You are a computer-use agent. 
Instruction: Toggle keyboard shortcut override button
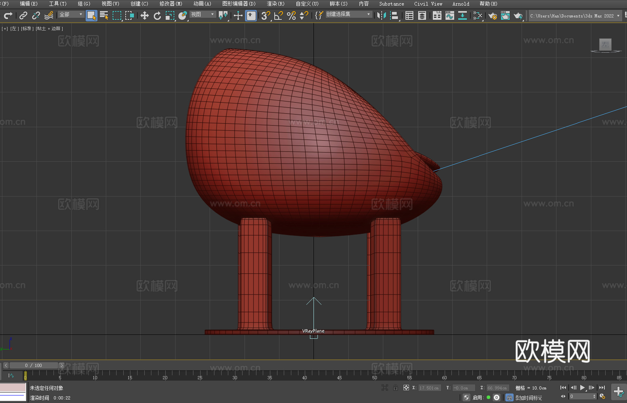251,15
